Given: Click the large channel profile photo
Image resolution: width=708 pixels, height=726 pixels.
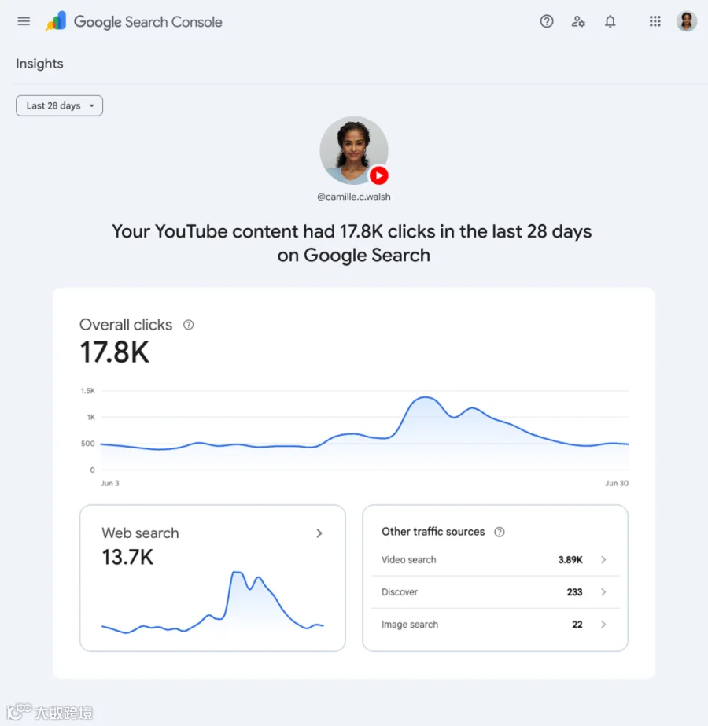Looking at the screenshot, I should coord(354,150).
